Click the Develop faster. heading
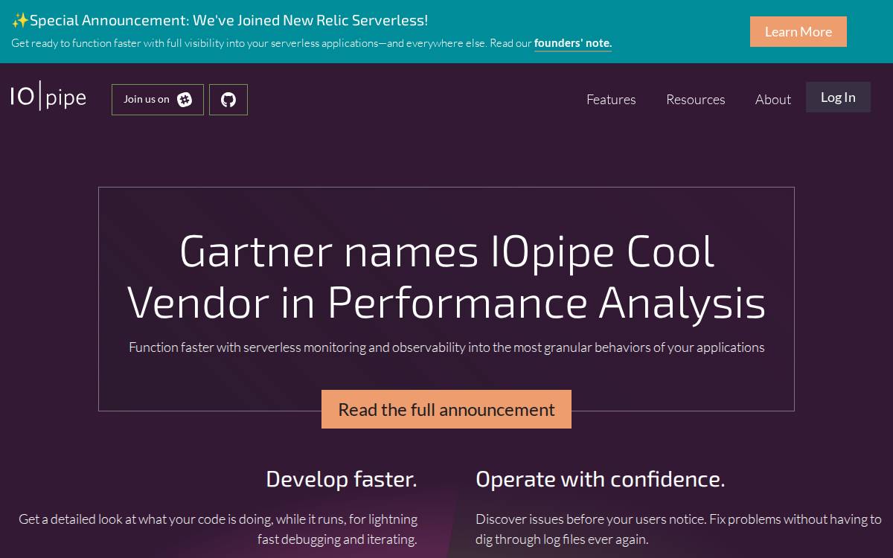The height and width of the screenshot is (558, 893). pyautogui.click(x=342, y=479)
